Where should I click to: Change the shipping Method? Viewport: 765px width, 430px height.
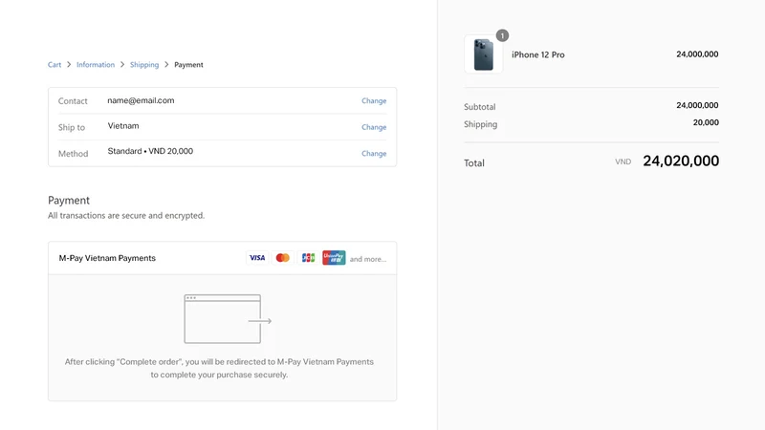point(374,153)
